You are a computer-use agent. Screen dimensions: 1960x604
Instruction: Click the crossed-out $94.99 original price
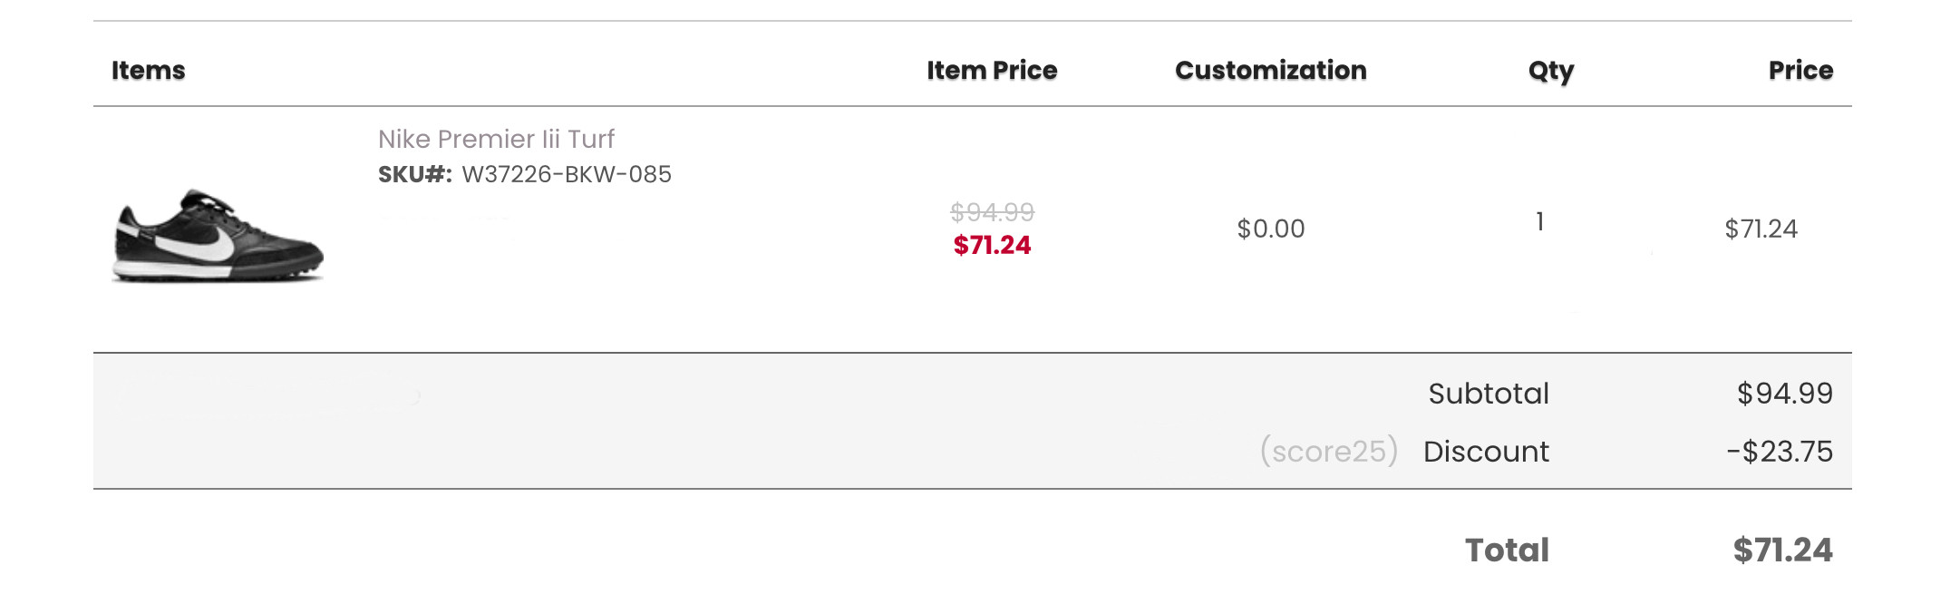point(992,212)
